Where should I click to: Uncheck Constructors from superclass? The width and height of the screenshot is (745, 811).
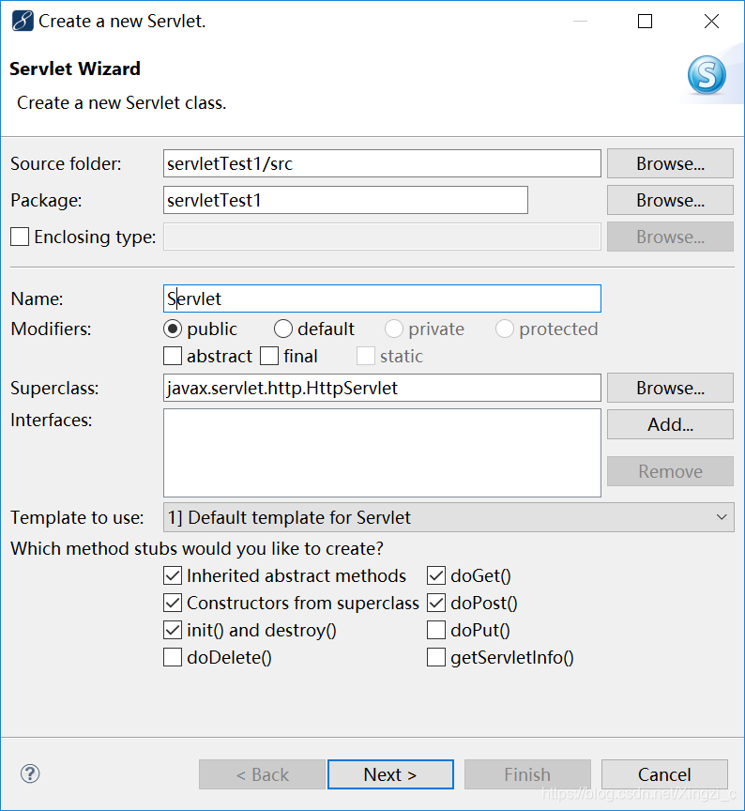point(173,603)
